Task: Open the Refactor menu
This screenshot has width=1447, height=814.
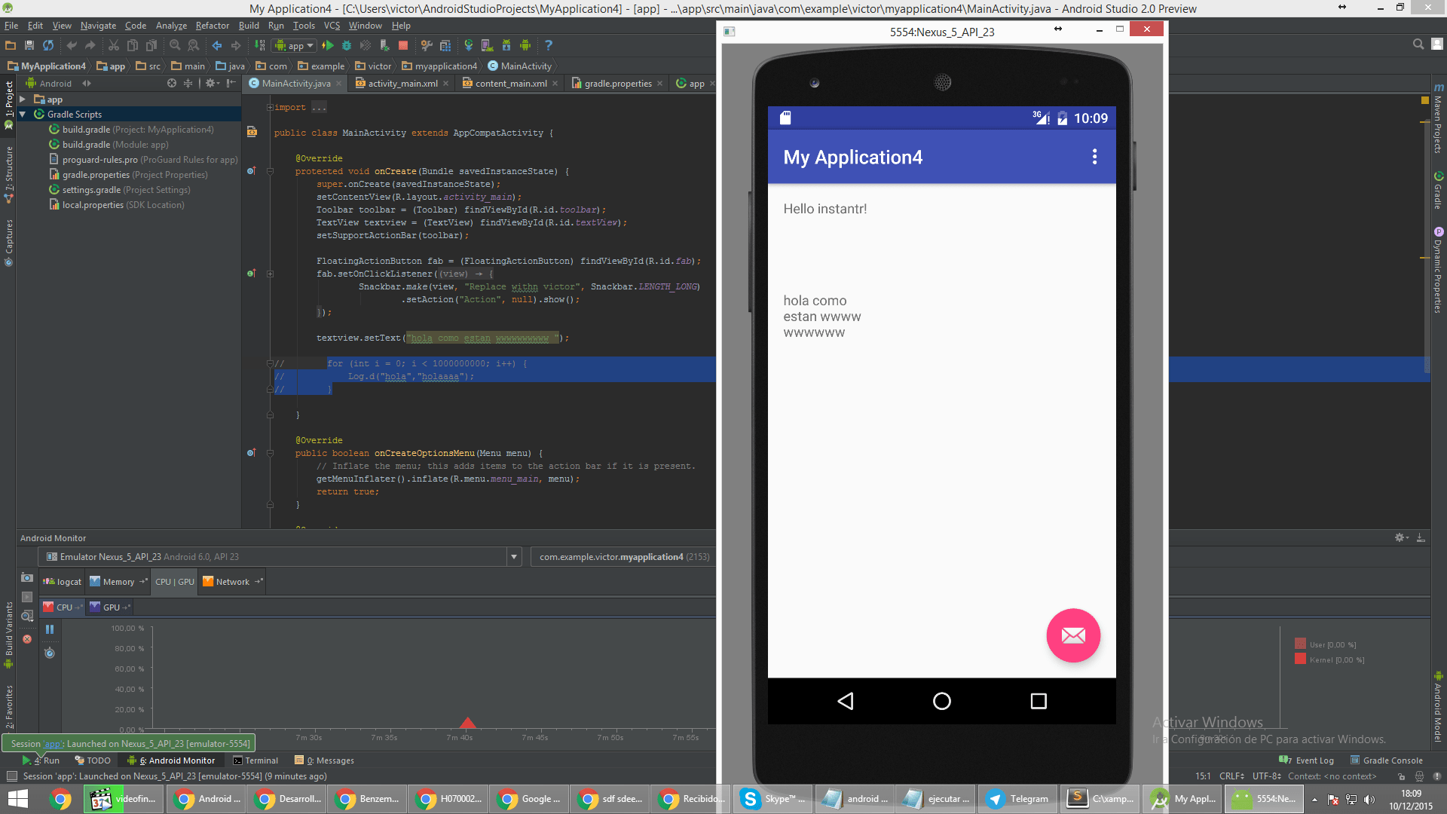Action: [x=212, y=25]
